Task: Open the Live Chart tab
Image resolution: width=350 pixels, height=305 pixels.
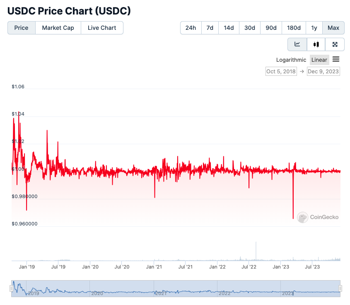Action: [x=102, y=28]
